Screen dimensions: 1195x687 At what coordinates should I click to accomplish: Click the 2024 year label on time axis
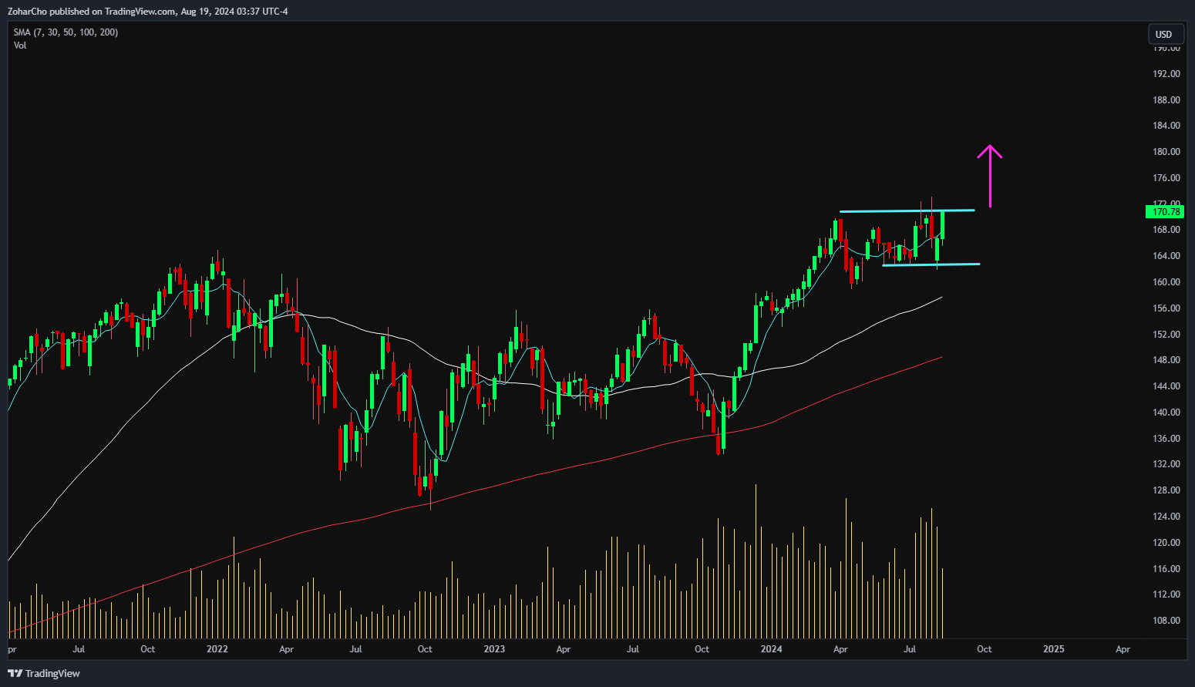click(771, 649)
